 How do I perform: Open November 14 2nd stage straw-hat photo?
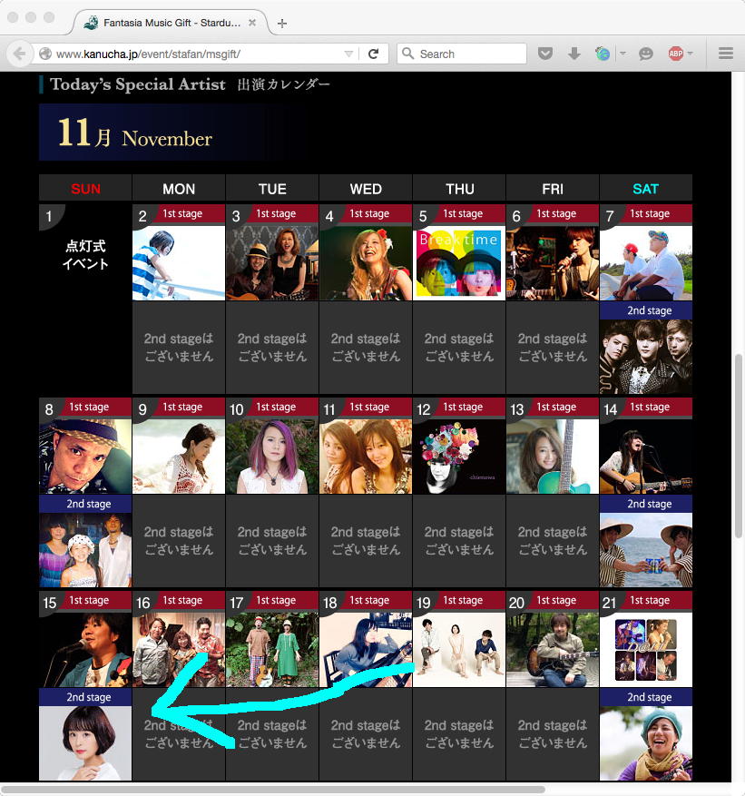click(645, 550)
